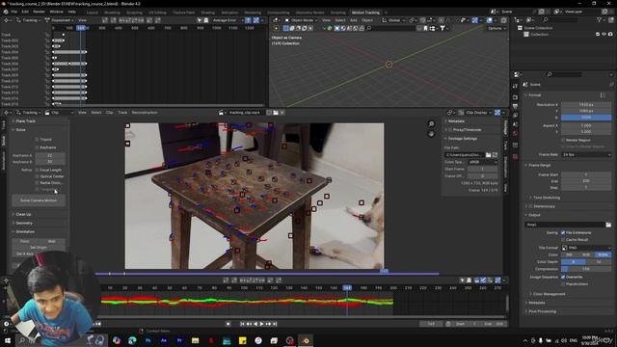
Task: Toggle Optical Center refine checkbox
Action: 37,176
